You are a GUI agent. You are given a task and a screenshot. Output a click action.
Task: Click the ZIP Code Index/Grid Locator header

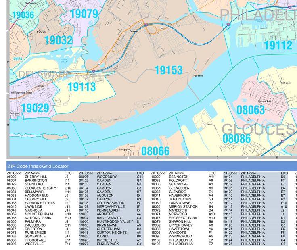tap(38, 166)
